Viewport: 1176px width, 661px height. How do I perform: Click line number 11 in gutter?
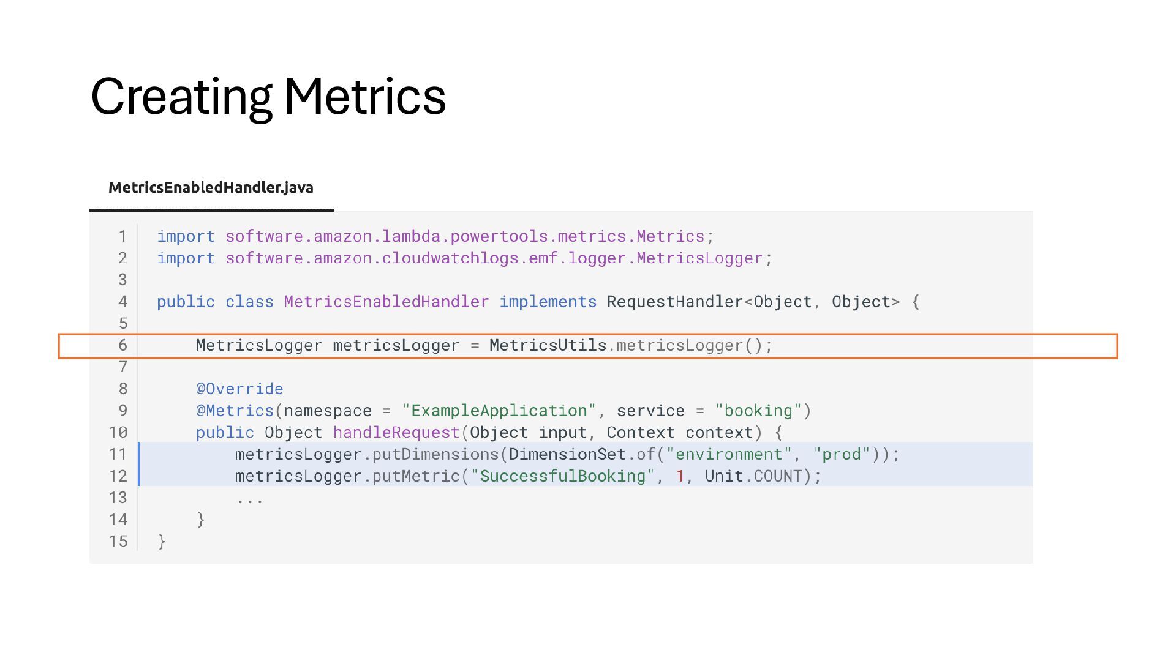click(x=118, y=454)
